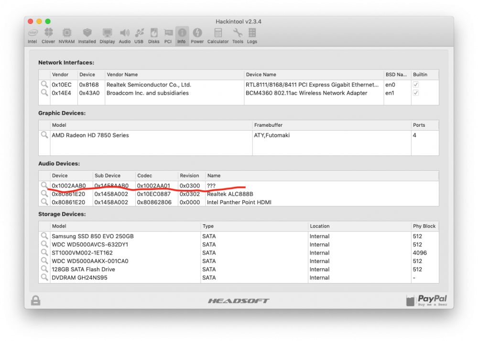
Task: Open the USB section
Action: pyautogui.click(x=139, y=36)
